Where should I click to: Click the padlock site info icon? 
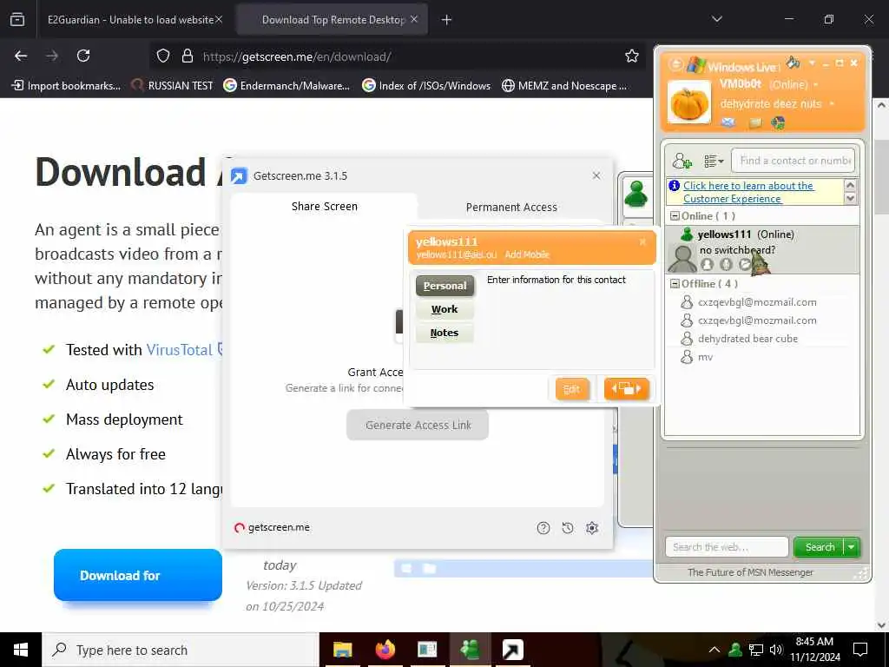click(188, 56)
